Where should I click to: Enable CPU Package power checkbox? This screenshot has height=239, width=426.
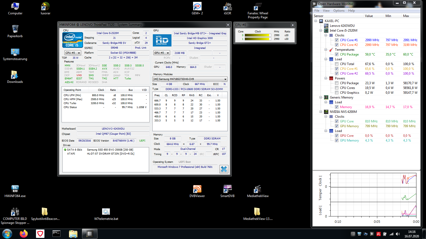337,83
